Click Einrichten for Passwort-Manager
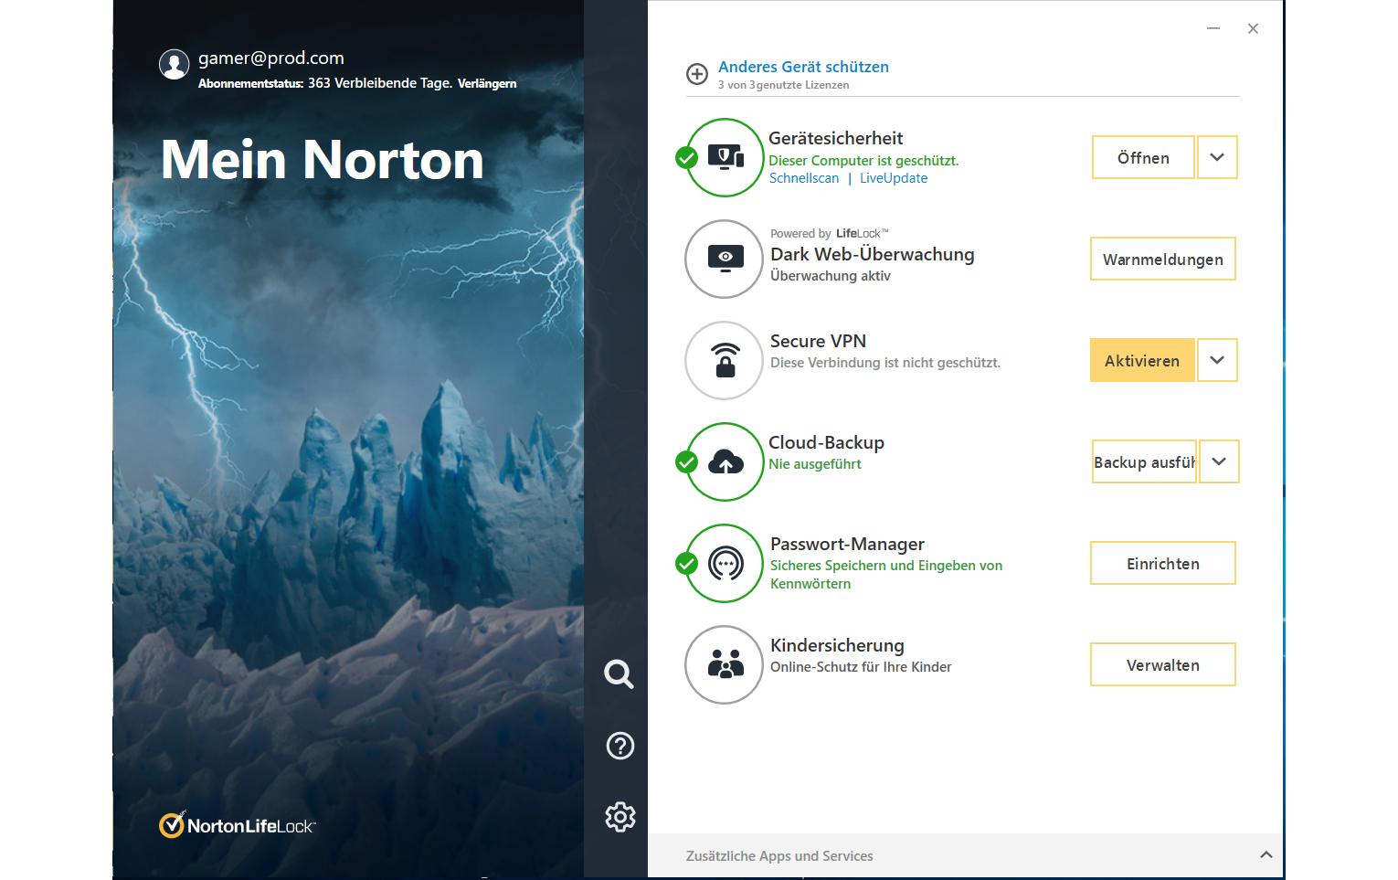1398x880 pixels. coord(1162,563)
